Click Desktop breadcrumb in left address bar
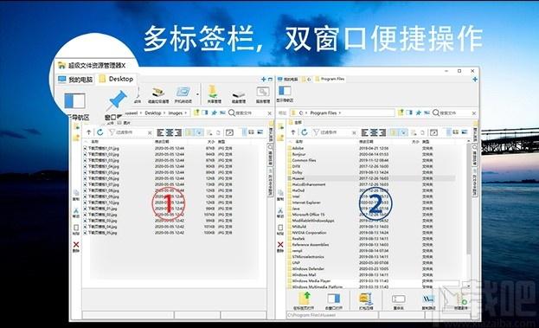 pos(153,113)
